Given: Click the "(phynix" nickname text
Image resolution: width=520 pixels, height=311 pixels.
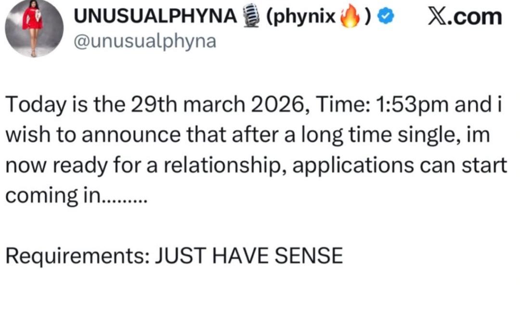Looking at the screenshot, I should pos(300,17).
